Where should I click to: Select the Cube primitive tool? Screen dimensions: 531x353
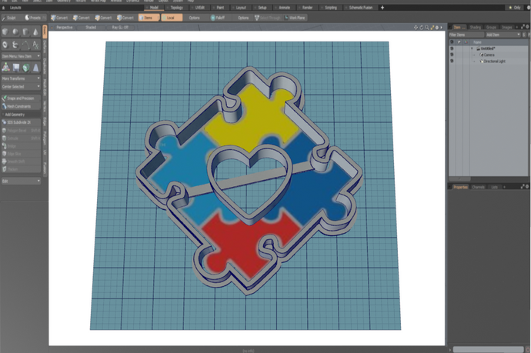5,32
